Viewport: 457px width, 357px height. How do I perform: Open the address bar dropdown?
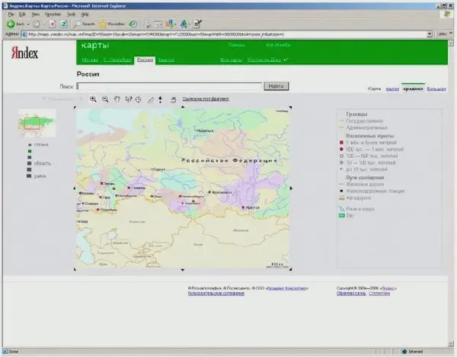(x=430, y=34)
